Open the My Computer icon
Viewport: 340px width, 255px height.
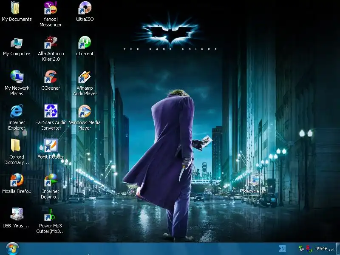(x=17, y=43)
